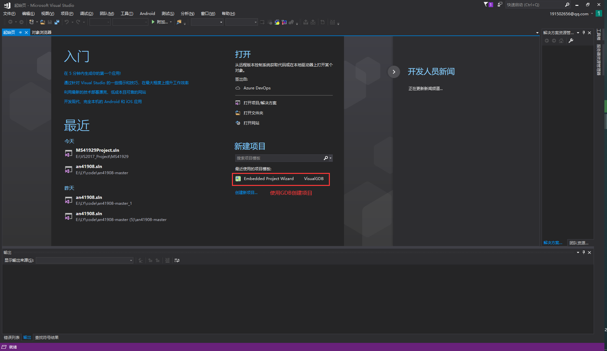This screenshot has width=607, height=351.
Task: Open link about building first app in 5 minutes
Action: click(x=92, y=73)
